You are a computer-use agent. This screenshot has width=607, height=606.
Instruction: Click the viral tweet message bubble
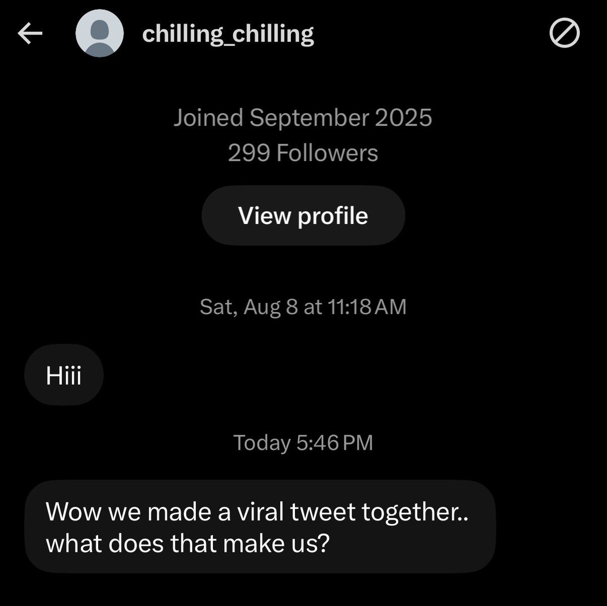click(x=260, y=527)
